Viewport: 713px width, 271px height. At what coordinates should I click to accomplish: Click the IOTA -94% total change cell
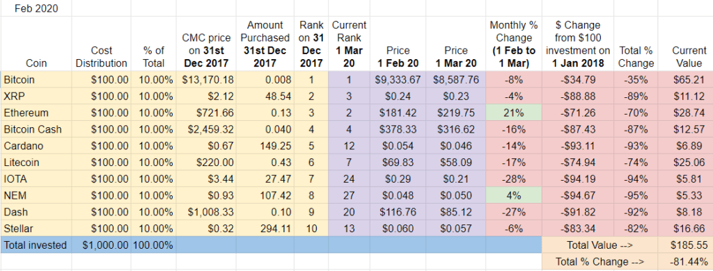636,179
